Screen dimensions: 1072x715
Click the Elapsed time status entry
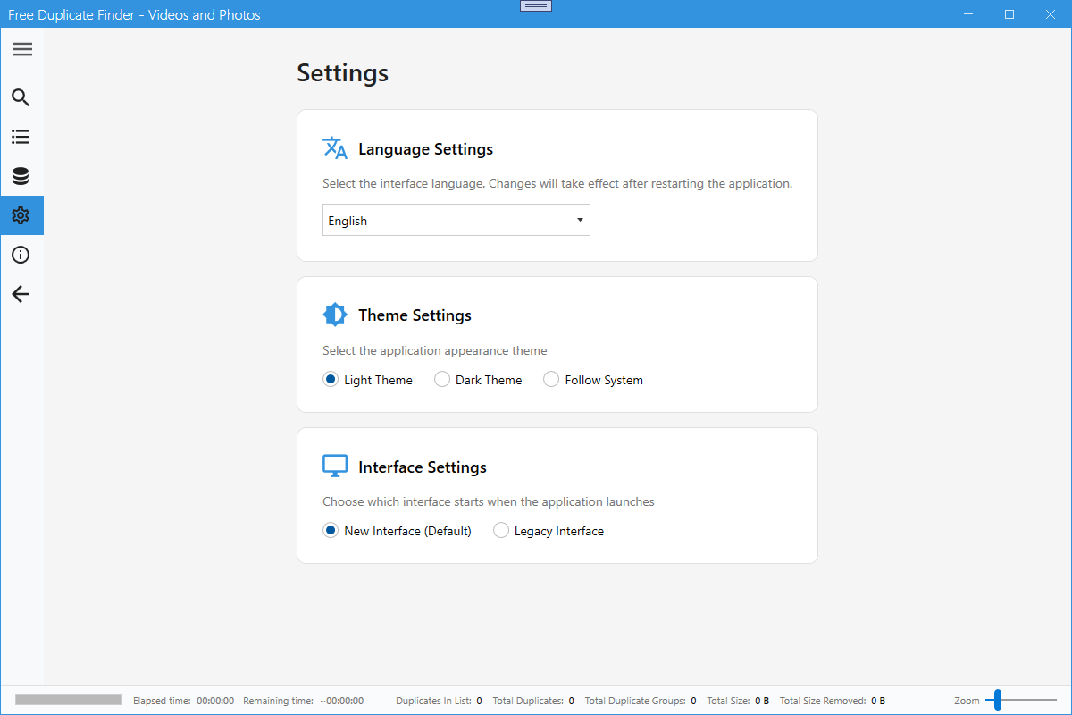[x=184, y=701]
